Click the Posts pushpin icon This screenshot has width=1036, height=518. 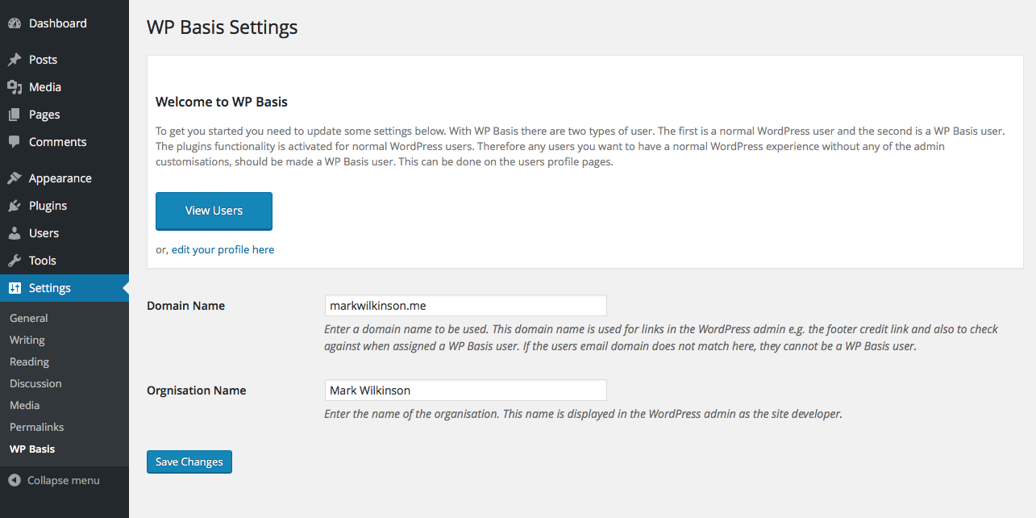point(15,60)
